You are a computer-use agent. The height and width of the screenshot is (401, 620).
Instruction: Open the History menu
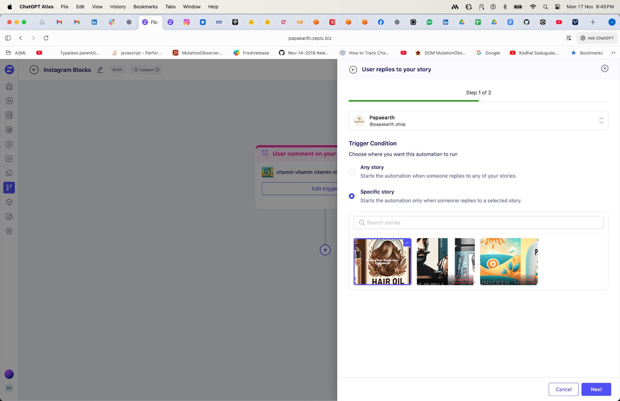click(x=118, y=7)
